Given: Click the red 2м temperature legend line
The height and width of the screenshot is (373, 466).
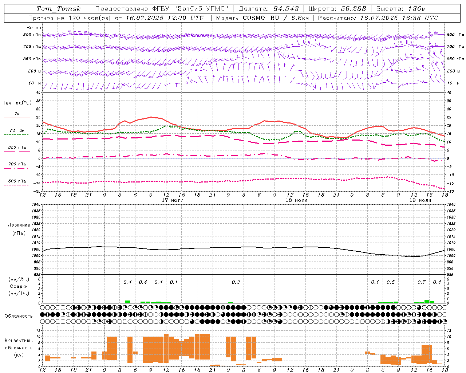Looking at the screenshot, I should tap(17, 118).
